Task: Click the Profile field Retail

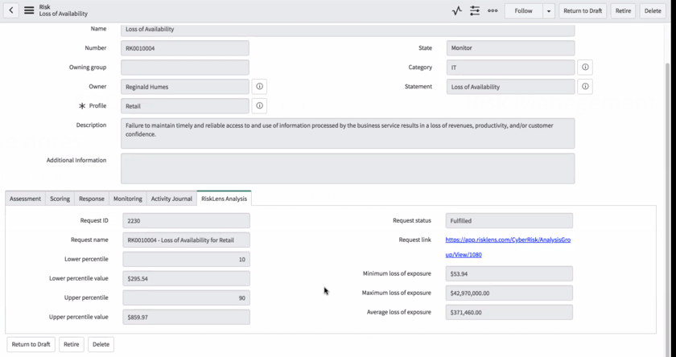Action: tap(185, 106)
